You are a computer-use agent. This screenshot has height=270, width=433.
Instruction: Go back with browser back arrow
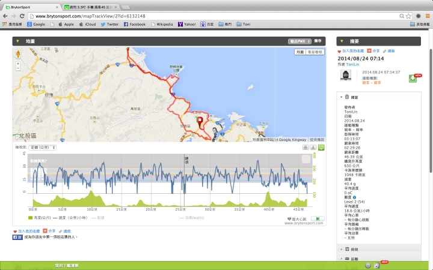click(5, 16)
